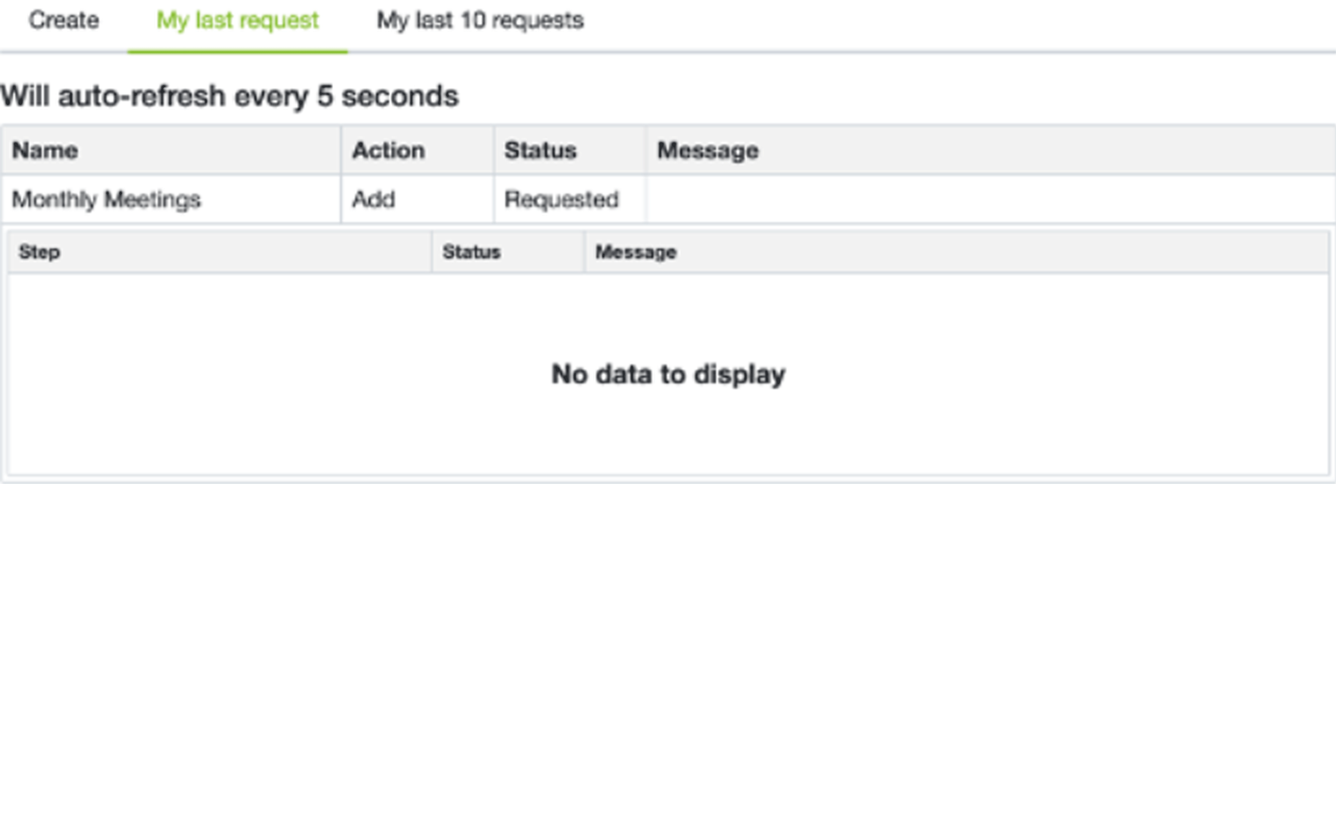The height and width of the screenshot is (834, 1336).
Task: Click the top Status column header
Action: (x=540, y=150)
